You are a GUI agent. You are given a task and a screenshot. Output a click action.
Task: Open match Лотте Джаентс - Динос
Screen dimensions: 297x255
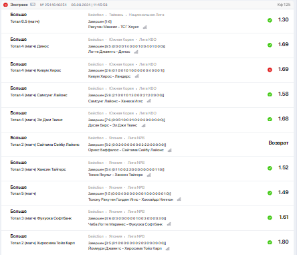109,52
